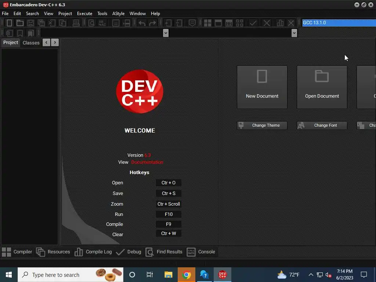Open the File menu
This screenshot has height=282, width=376.
5,14
